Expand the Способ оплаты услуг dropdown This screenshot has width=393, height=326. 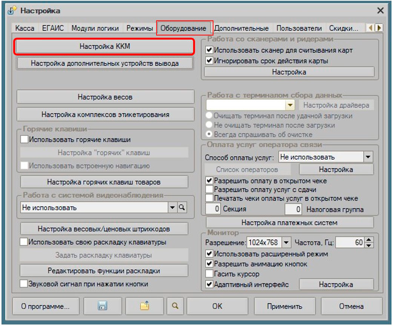tap(368, 157)
